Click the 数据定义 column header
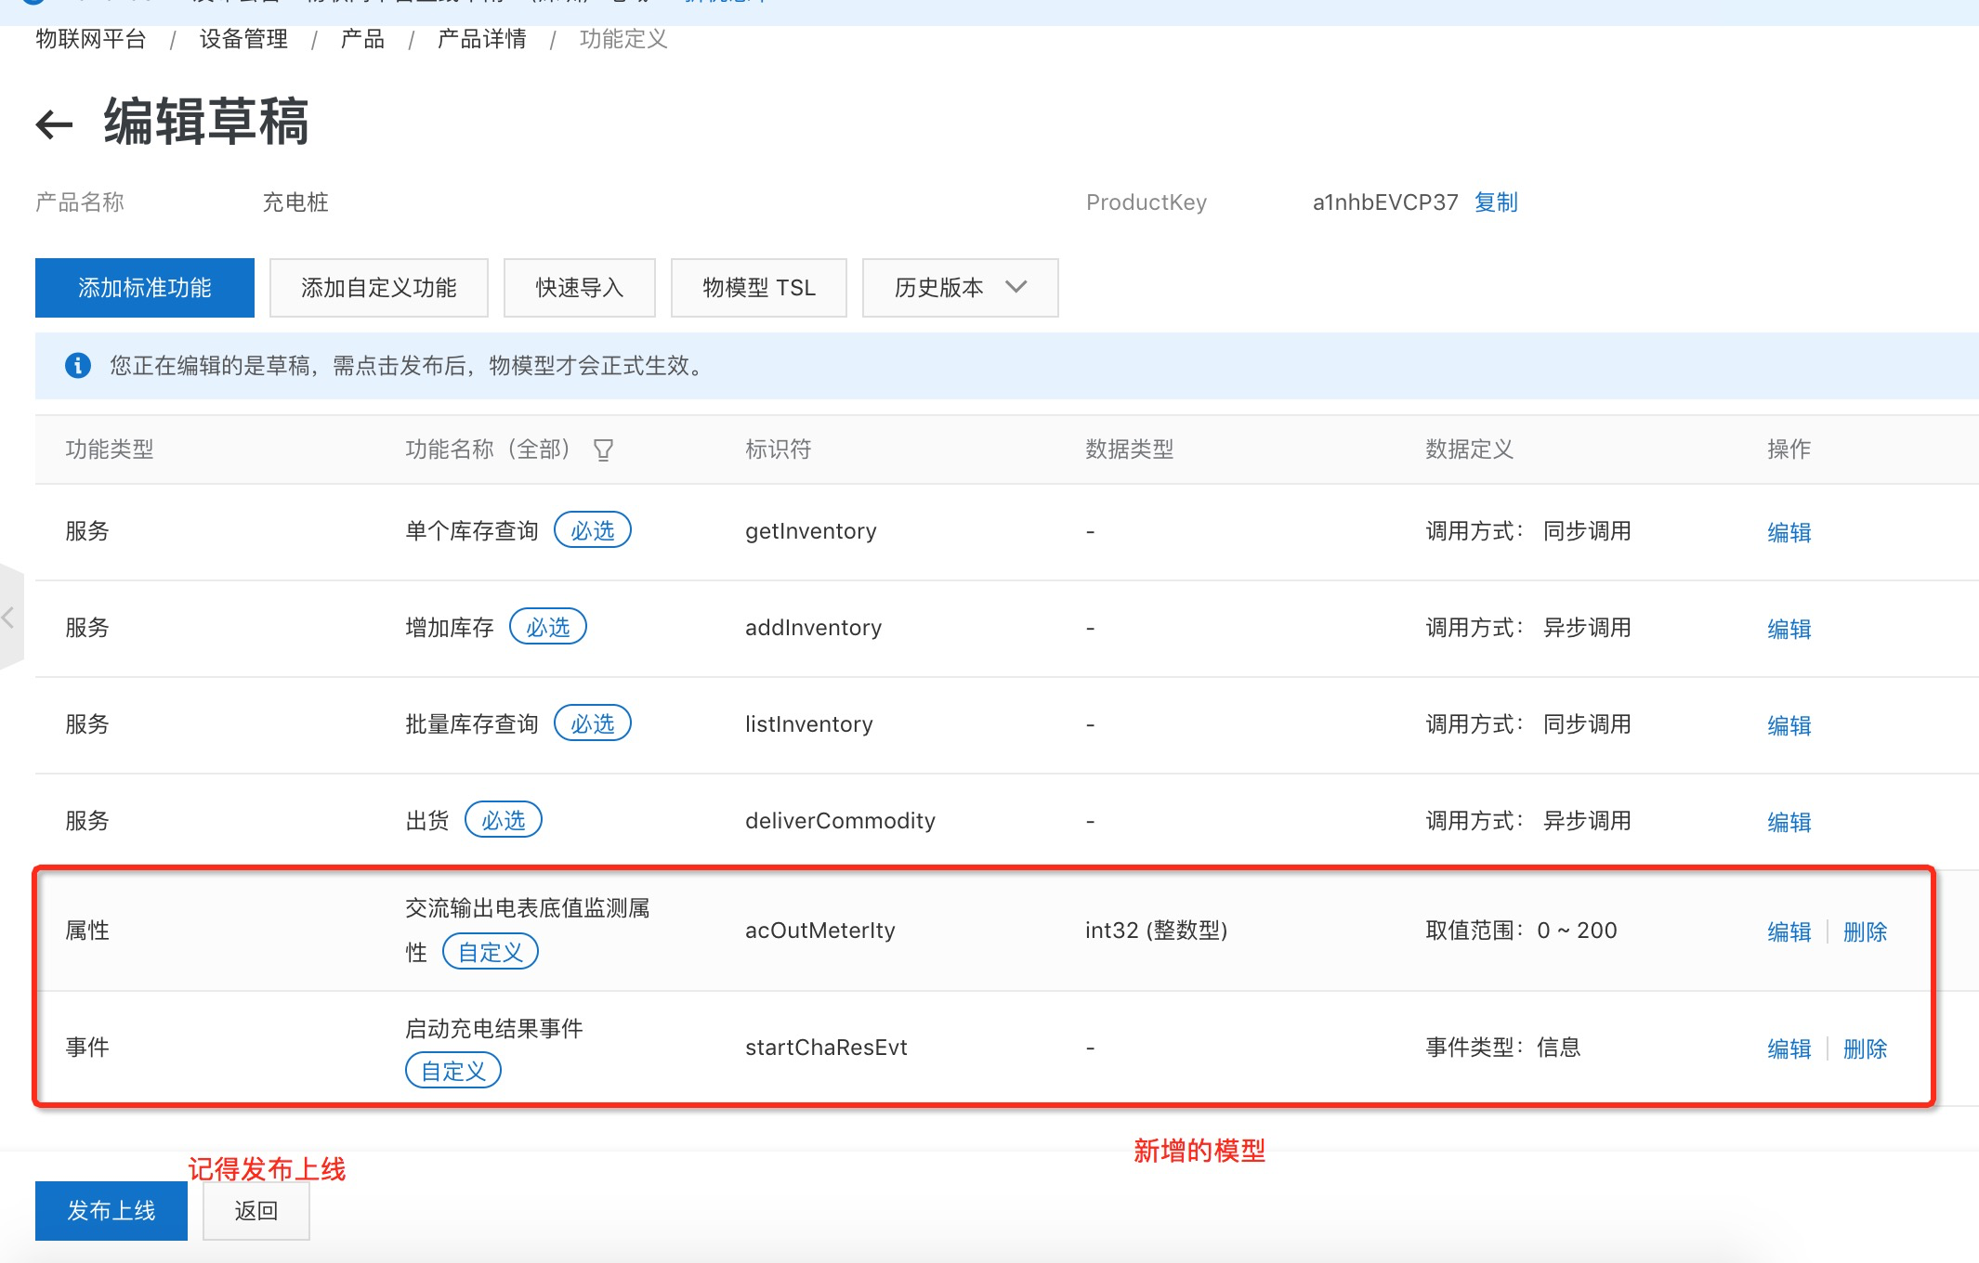The image size is (1979, 1263). [1470, 449]
